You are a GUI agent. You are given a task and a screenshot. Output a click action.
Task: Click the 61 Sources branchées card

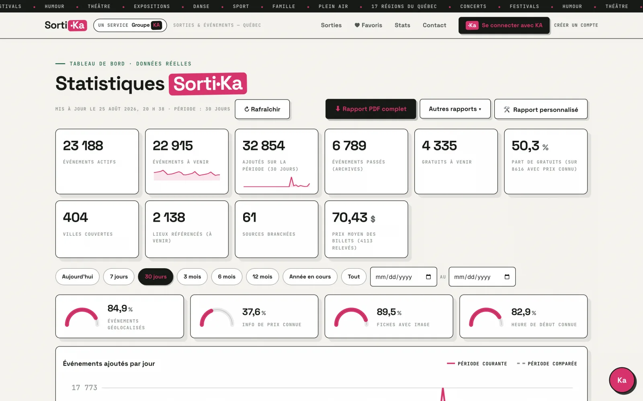pyautogui.click(x=276, y=229)
